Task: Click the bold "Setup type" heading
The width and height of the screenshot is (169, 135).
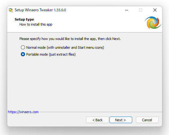Action: point(24,19)
